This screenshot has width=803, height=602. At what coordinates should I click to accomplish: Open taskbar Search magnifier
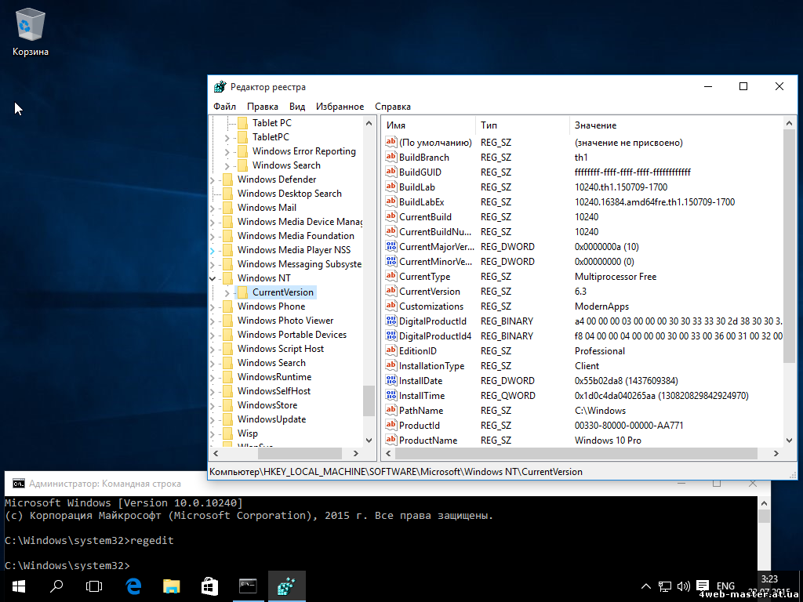(56, 586)
